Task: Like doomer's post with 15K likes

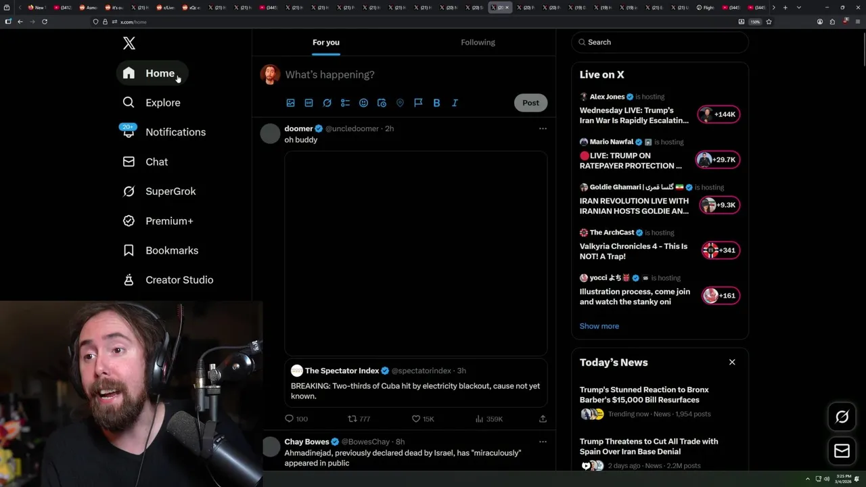Action: 423,419
